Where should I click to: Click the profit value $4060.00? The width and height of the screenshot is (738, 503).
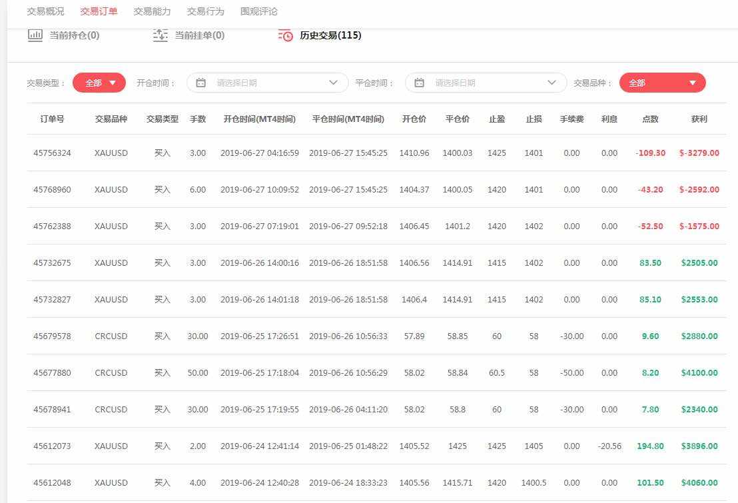[699, 483]
